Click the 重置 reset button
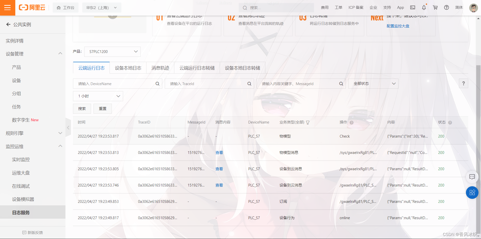 click(103, 108)
